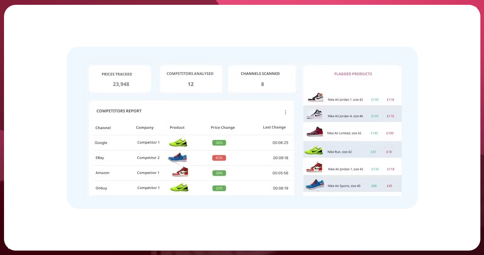The width and height of the screenshot is (484, 255).
Task: Select Nike Air Jordan 4, size 46
Action: click(x=345, y=116)
